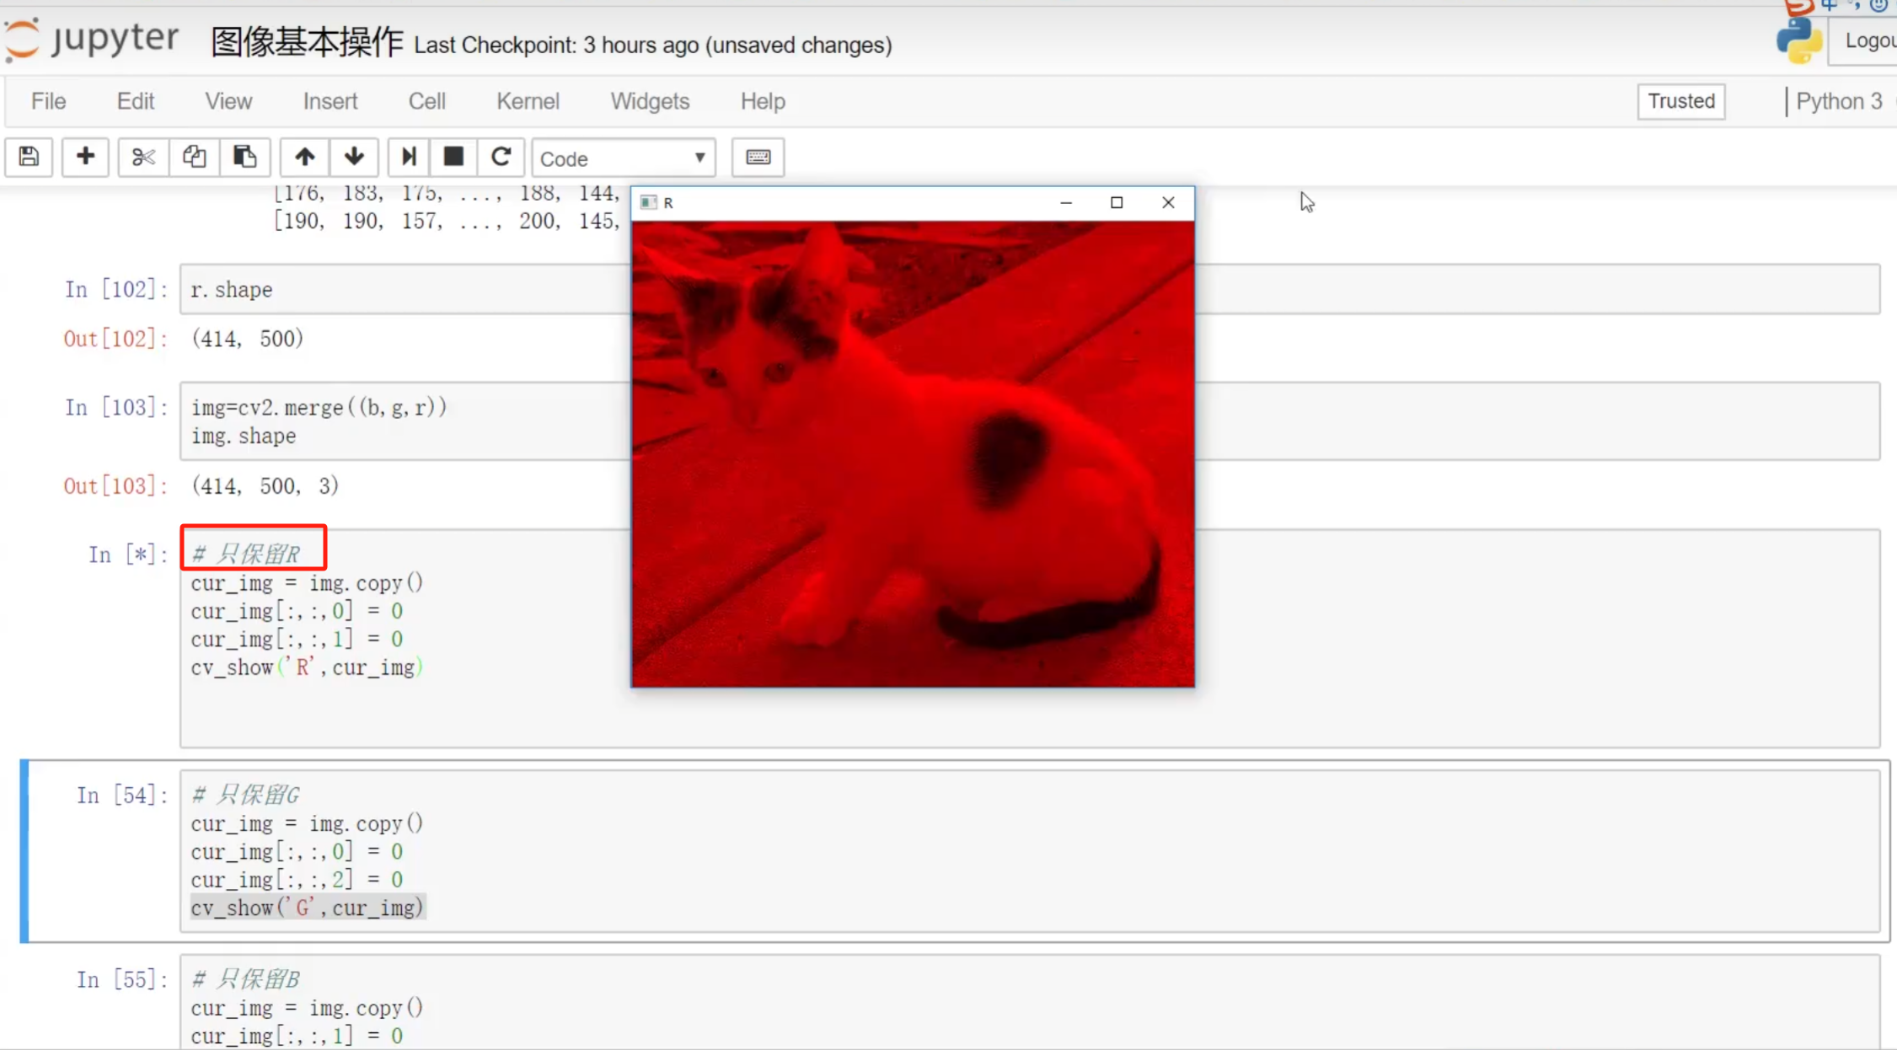Screen dimensions: 1897x1050
Task: Open the command palette keyboard icon
Action: tap(758, 158)
